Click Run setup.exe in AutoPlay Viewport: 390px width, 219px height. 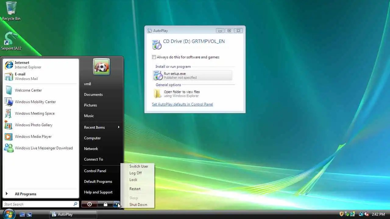point(192,75)
